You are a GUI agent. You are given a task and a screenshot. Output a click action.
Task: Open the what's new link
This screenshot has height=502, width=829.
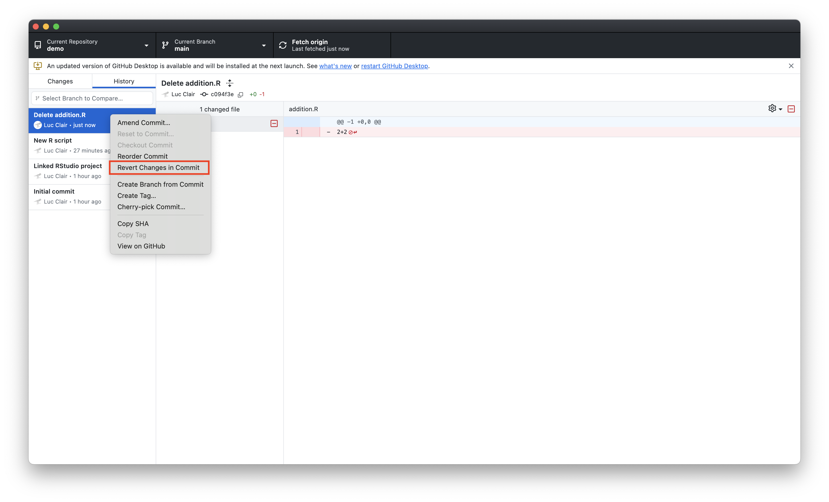335,66
